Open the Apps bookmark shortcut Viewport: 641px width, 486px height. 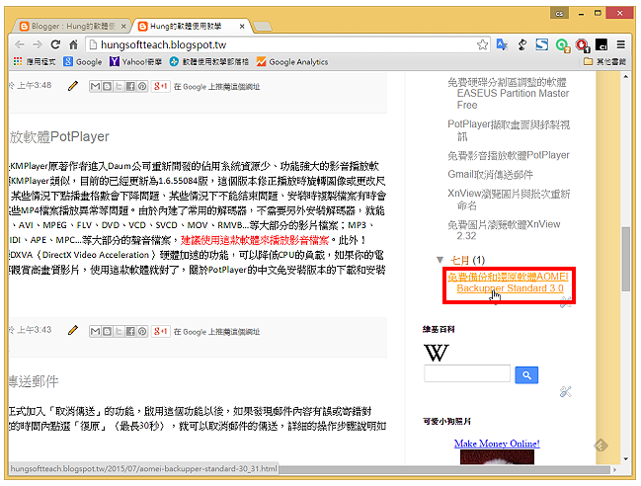pyautogui.click(x=35, y=61)
